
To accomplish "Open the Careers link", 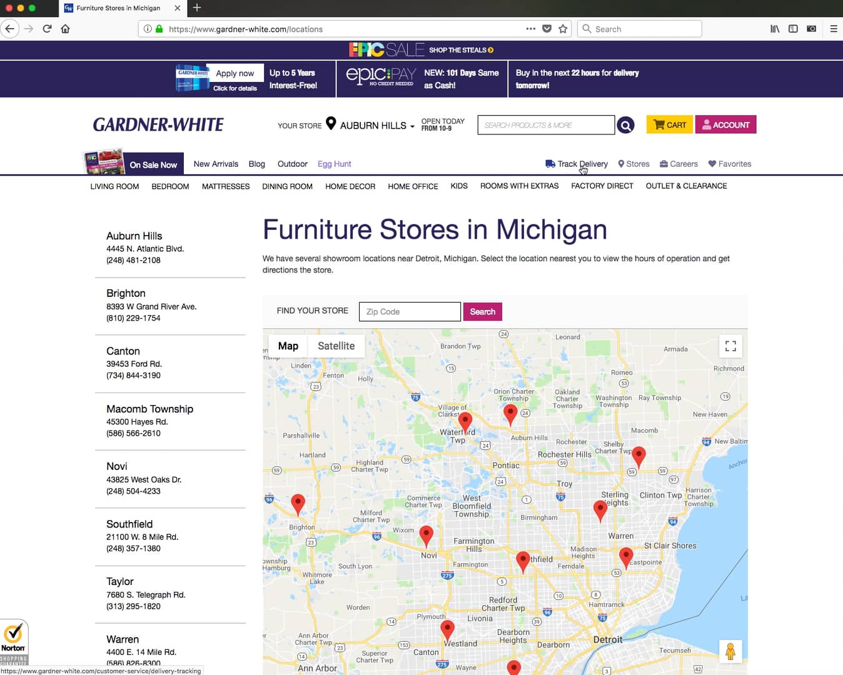I will click(679, 164).
